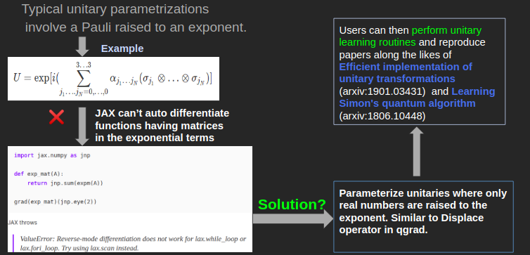Click the Parameterize unitaries text box
530x255 pixels.
click(x=424, y=216)
